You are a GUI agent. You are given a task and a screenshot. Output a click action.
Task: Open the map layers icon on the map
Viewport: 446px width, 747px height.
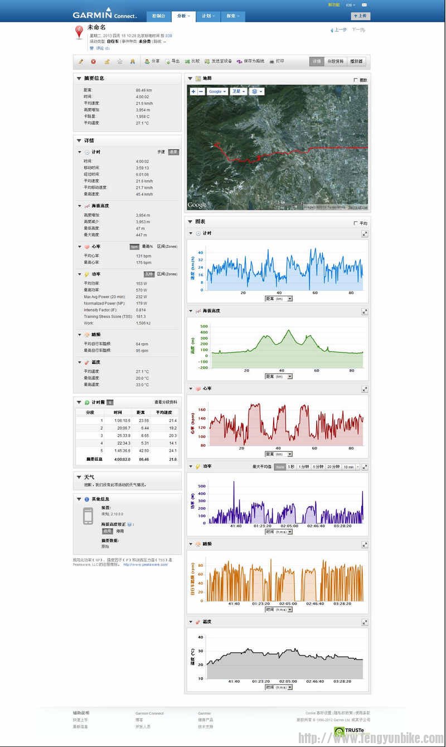[254, 91]
